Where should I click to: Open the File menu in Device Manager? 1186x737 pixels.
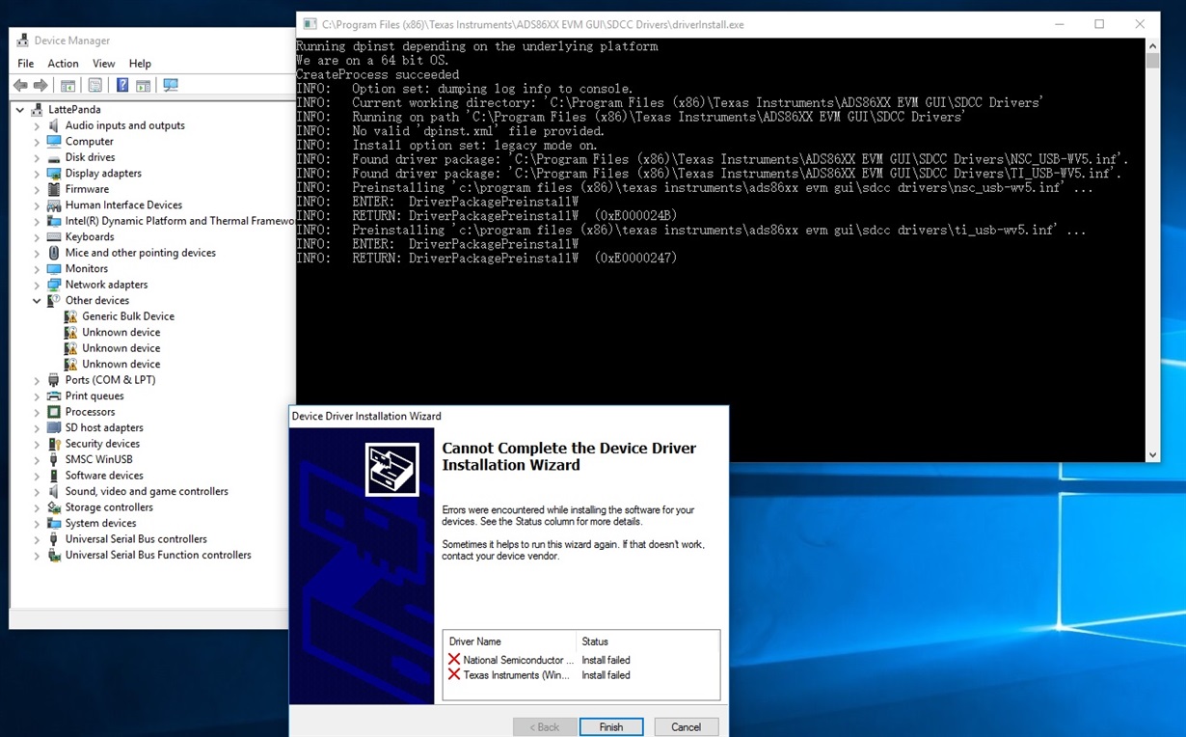(x=25, y=64)
